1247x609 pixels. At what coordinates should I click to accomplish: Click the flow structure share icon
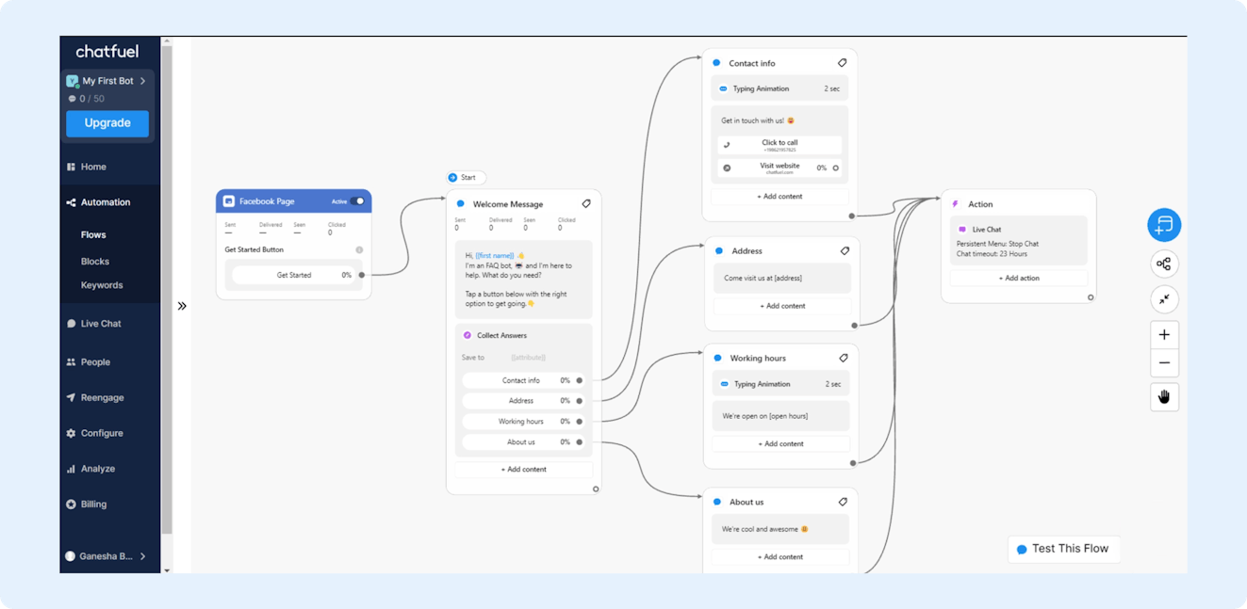1164,264
